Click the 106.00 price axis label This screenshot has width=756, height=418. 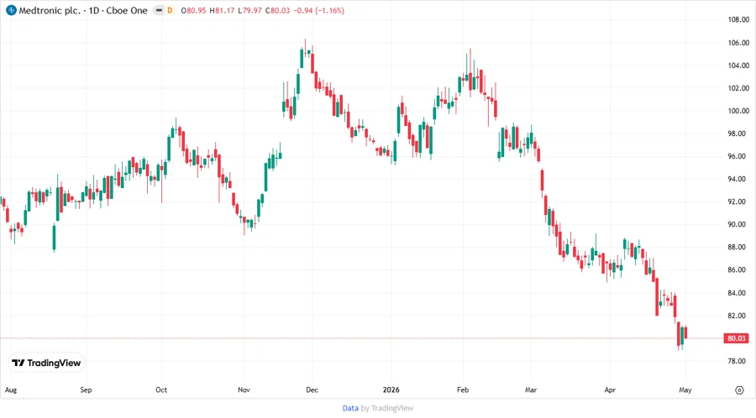(738, 43)
